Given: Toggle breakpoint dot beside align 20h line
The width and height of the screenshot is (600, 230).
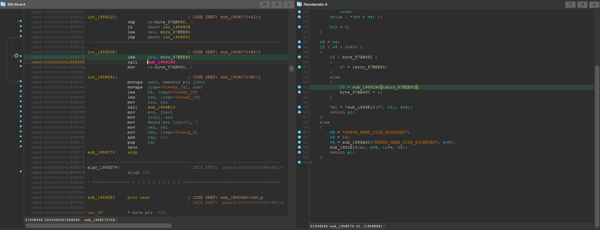Looking at the screenshot, I should (x=21, y=171).
